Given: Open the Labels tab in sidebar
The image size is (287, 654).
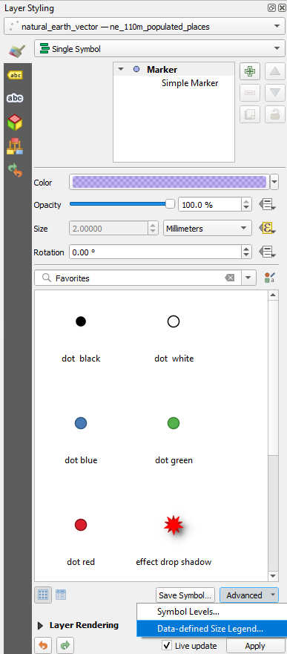Looking at the screenshot, I should (16, 75).
